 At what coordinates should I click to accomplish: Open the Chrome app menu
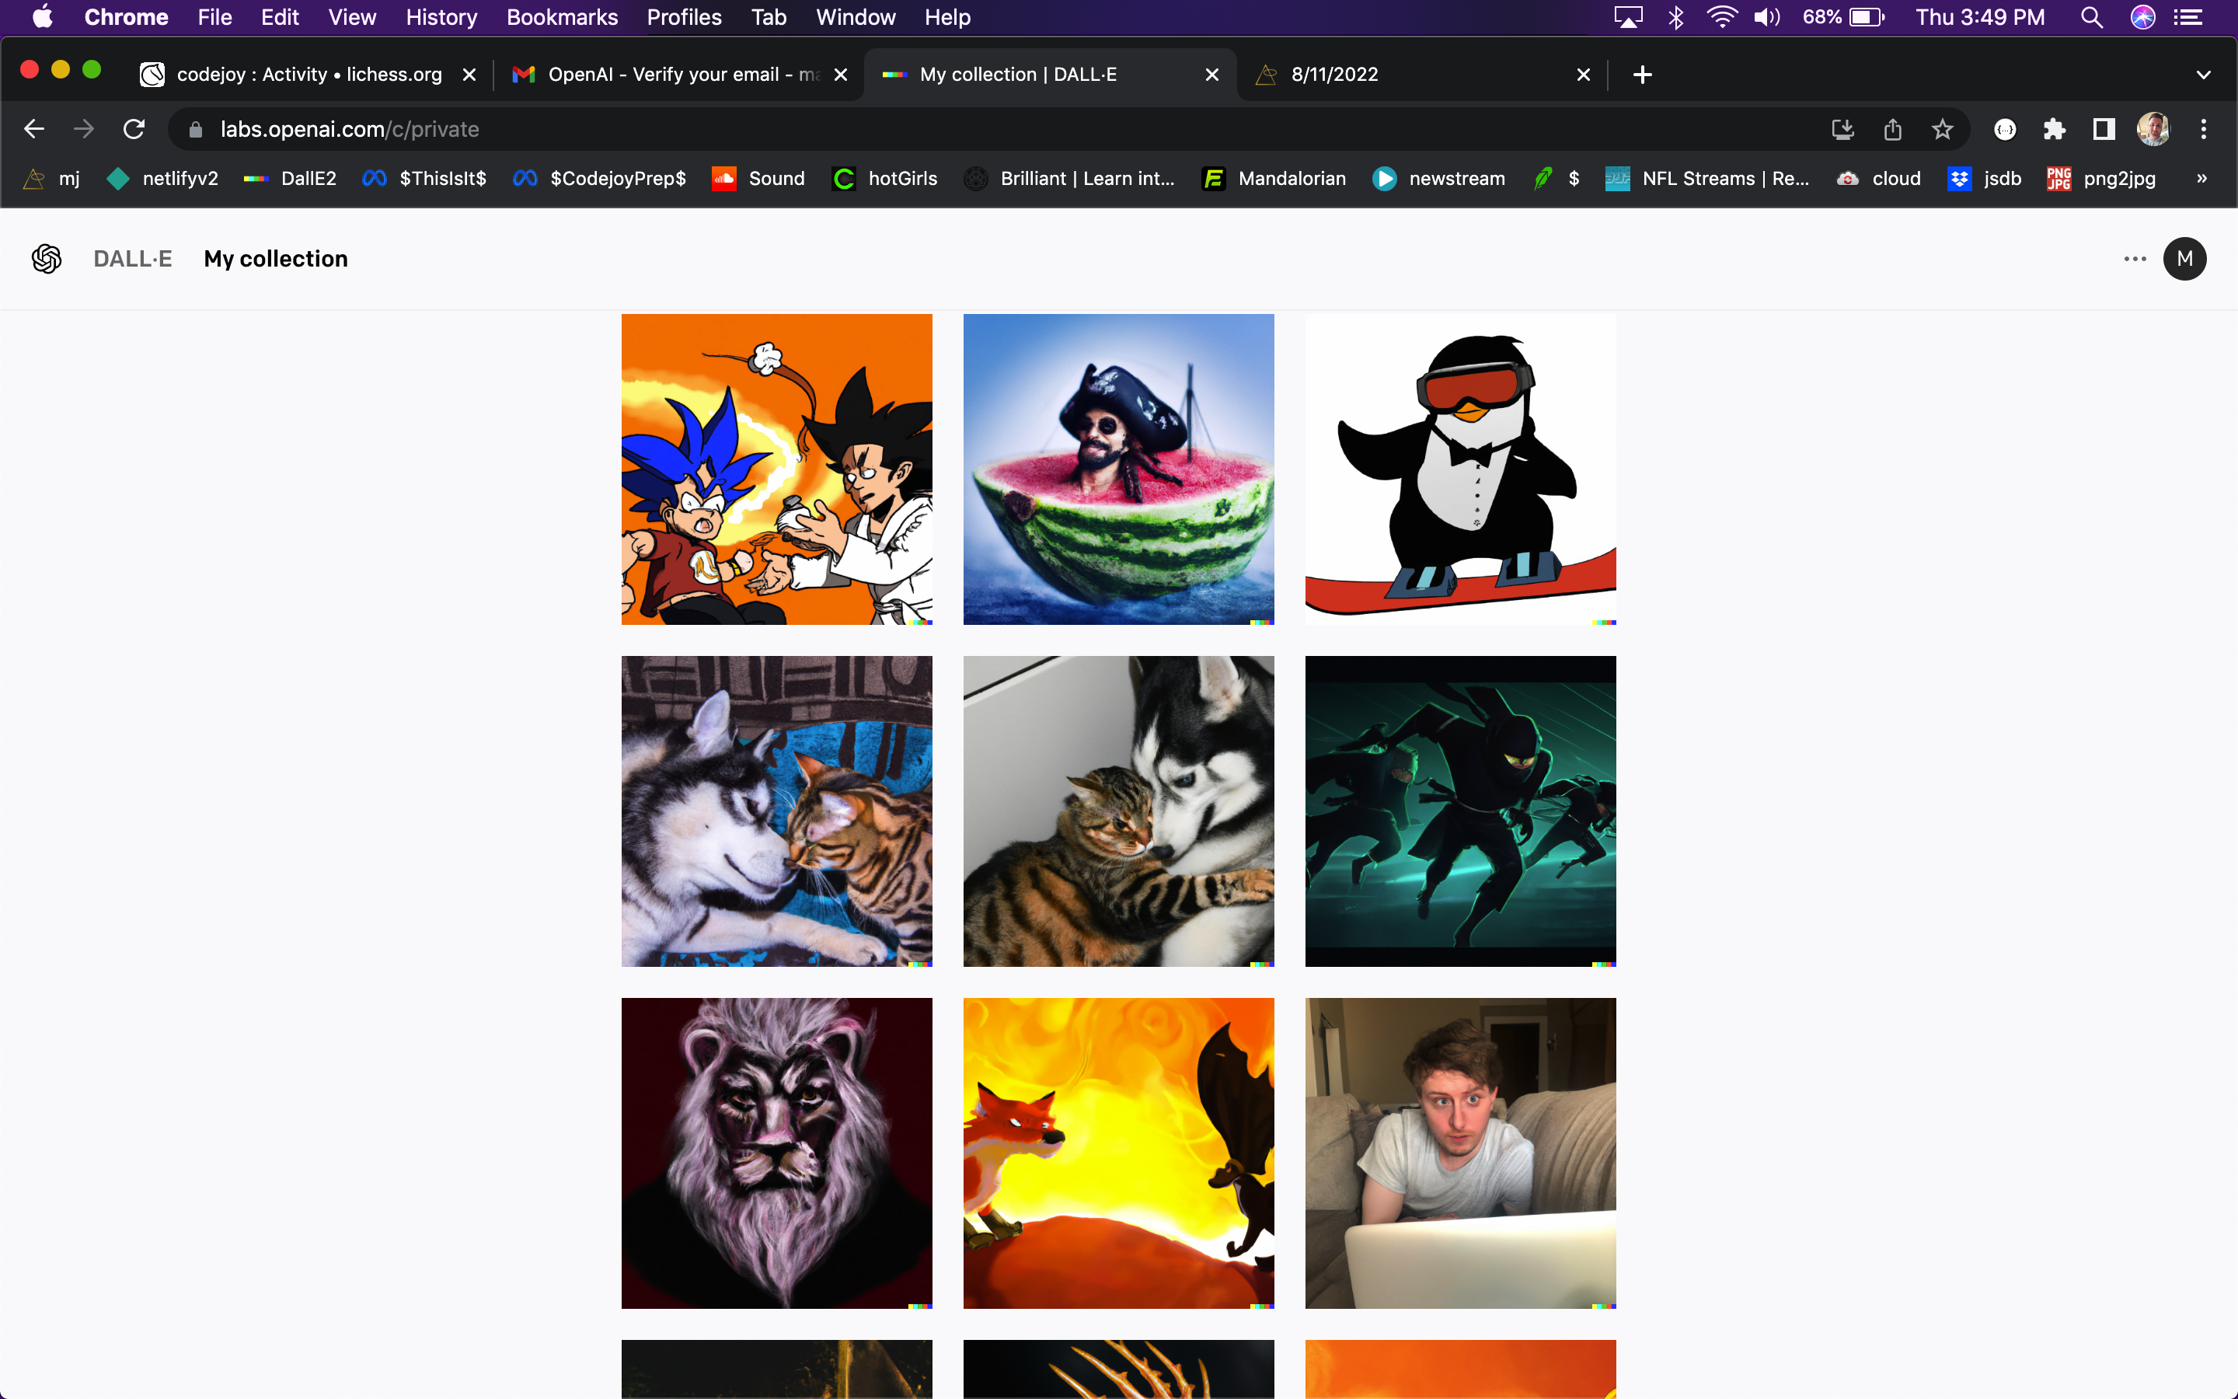(126, 18)
